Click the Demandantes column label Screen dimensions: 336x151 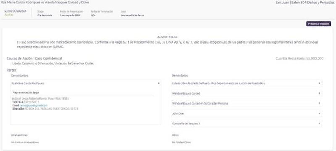tap(20, 75)
